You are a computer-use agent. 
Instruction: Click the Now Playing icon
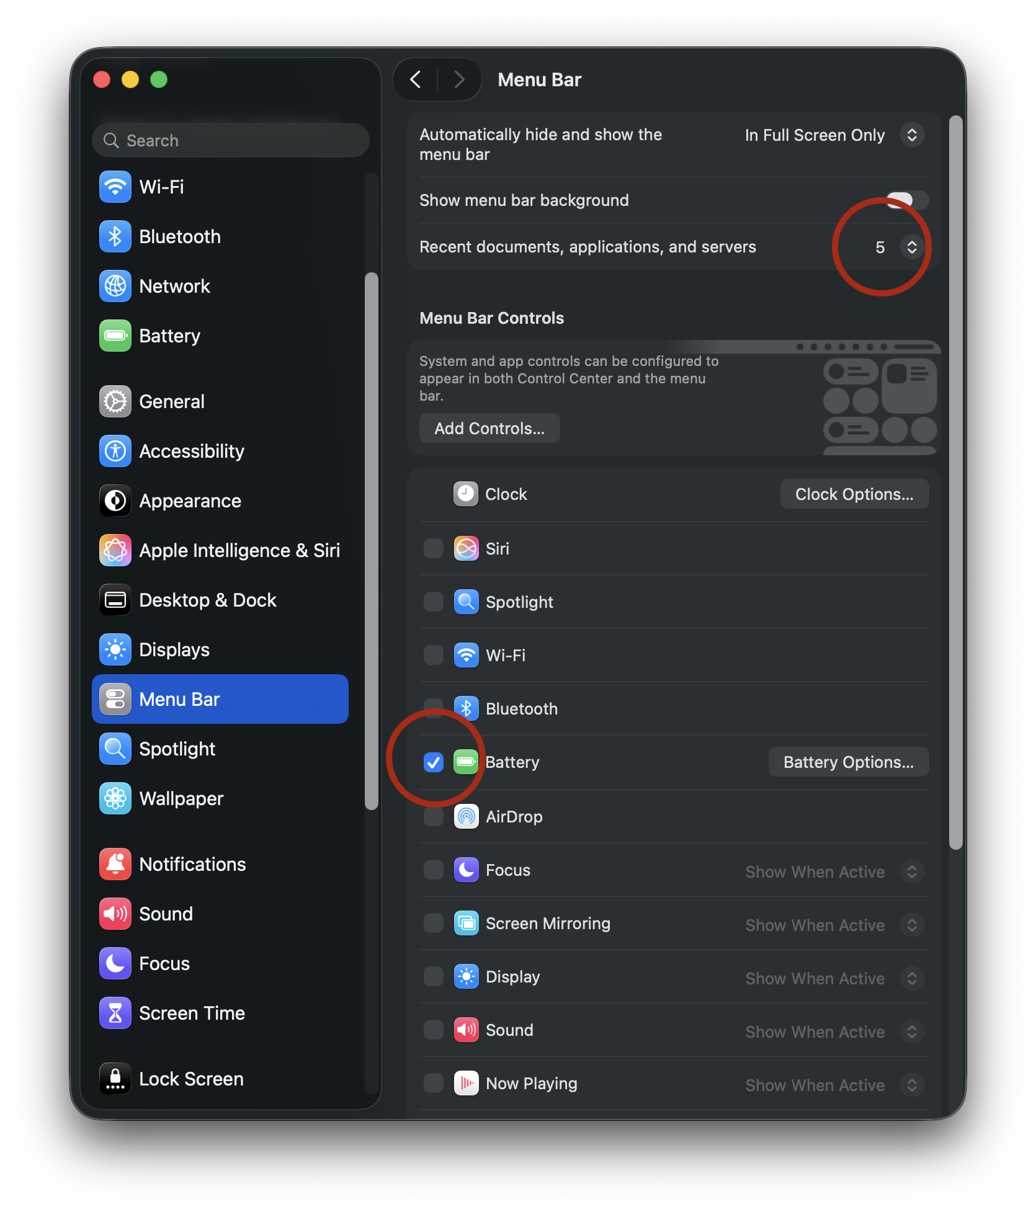tap(466, 1084)
